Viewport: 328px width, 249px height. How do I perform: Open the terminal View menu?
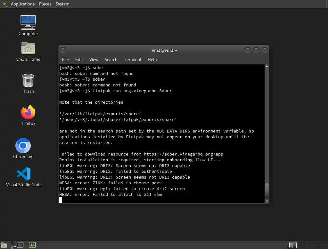94,60
